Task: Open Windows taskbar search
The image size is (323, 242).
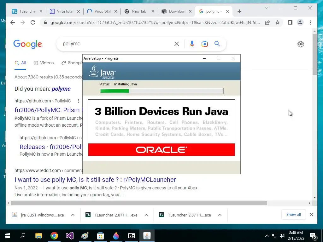Action: [23, 236]
